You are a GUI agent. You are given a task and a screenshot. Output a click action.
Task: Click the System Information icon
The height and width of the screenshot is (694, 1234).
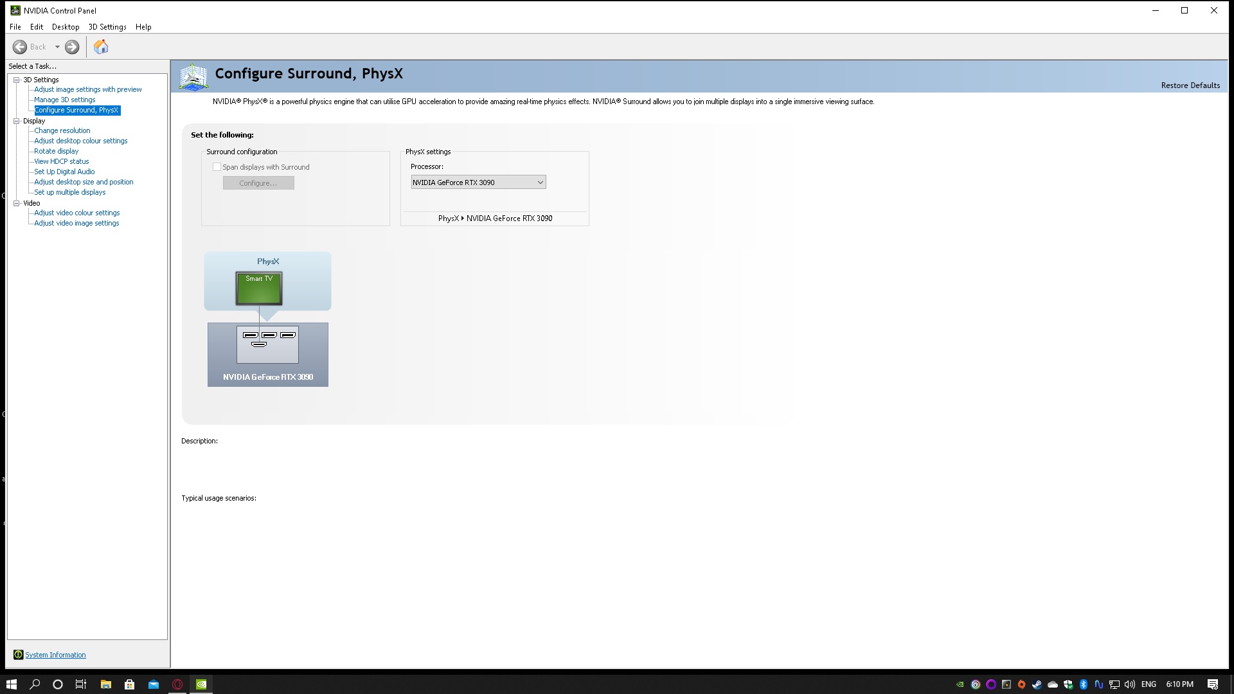click(x=19, y=655)
